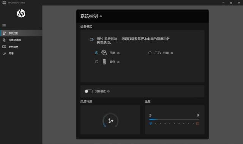This screenshot has height=144, width=243.
Task: Click the 设备模式 section label
Action: [x=86, y=27]
